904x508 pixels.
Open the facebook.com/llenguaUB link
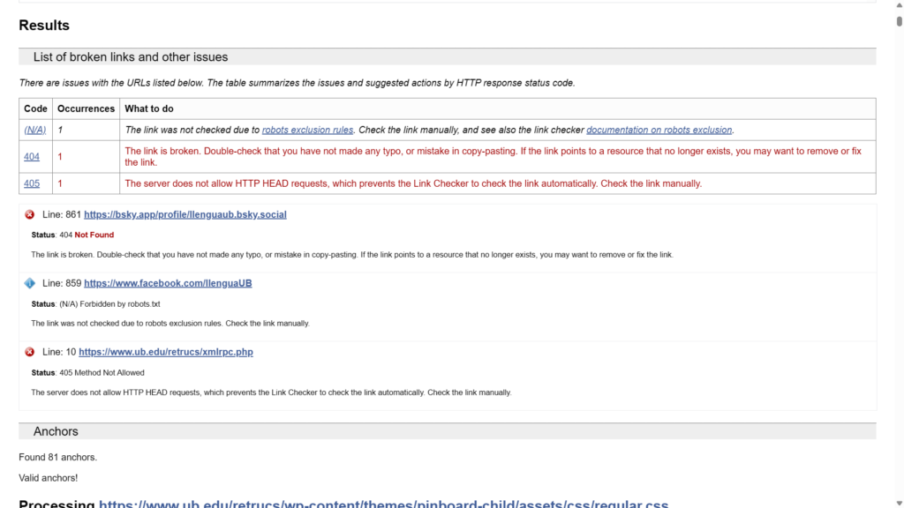[x=168, y=283]
